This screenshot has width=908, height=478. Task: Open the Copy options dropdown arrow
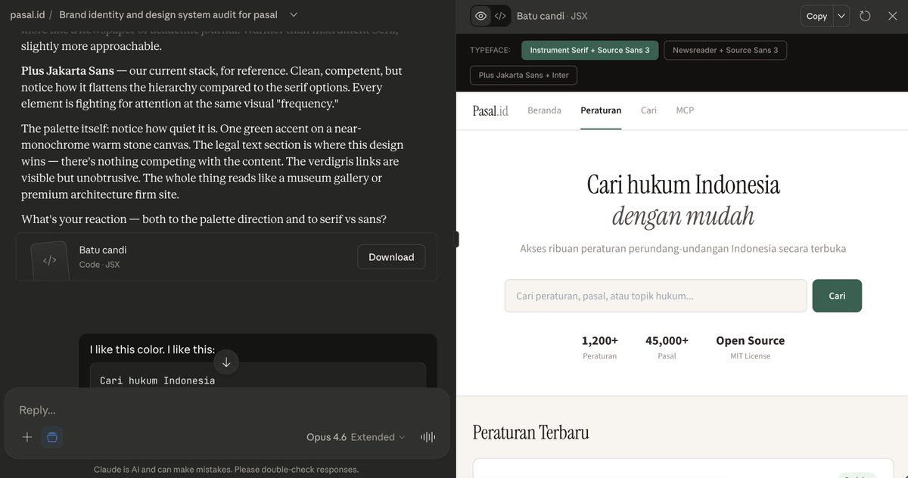[841, 16]
